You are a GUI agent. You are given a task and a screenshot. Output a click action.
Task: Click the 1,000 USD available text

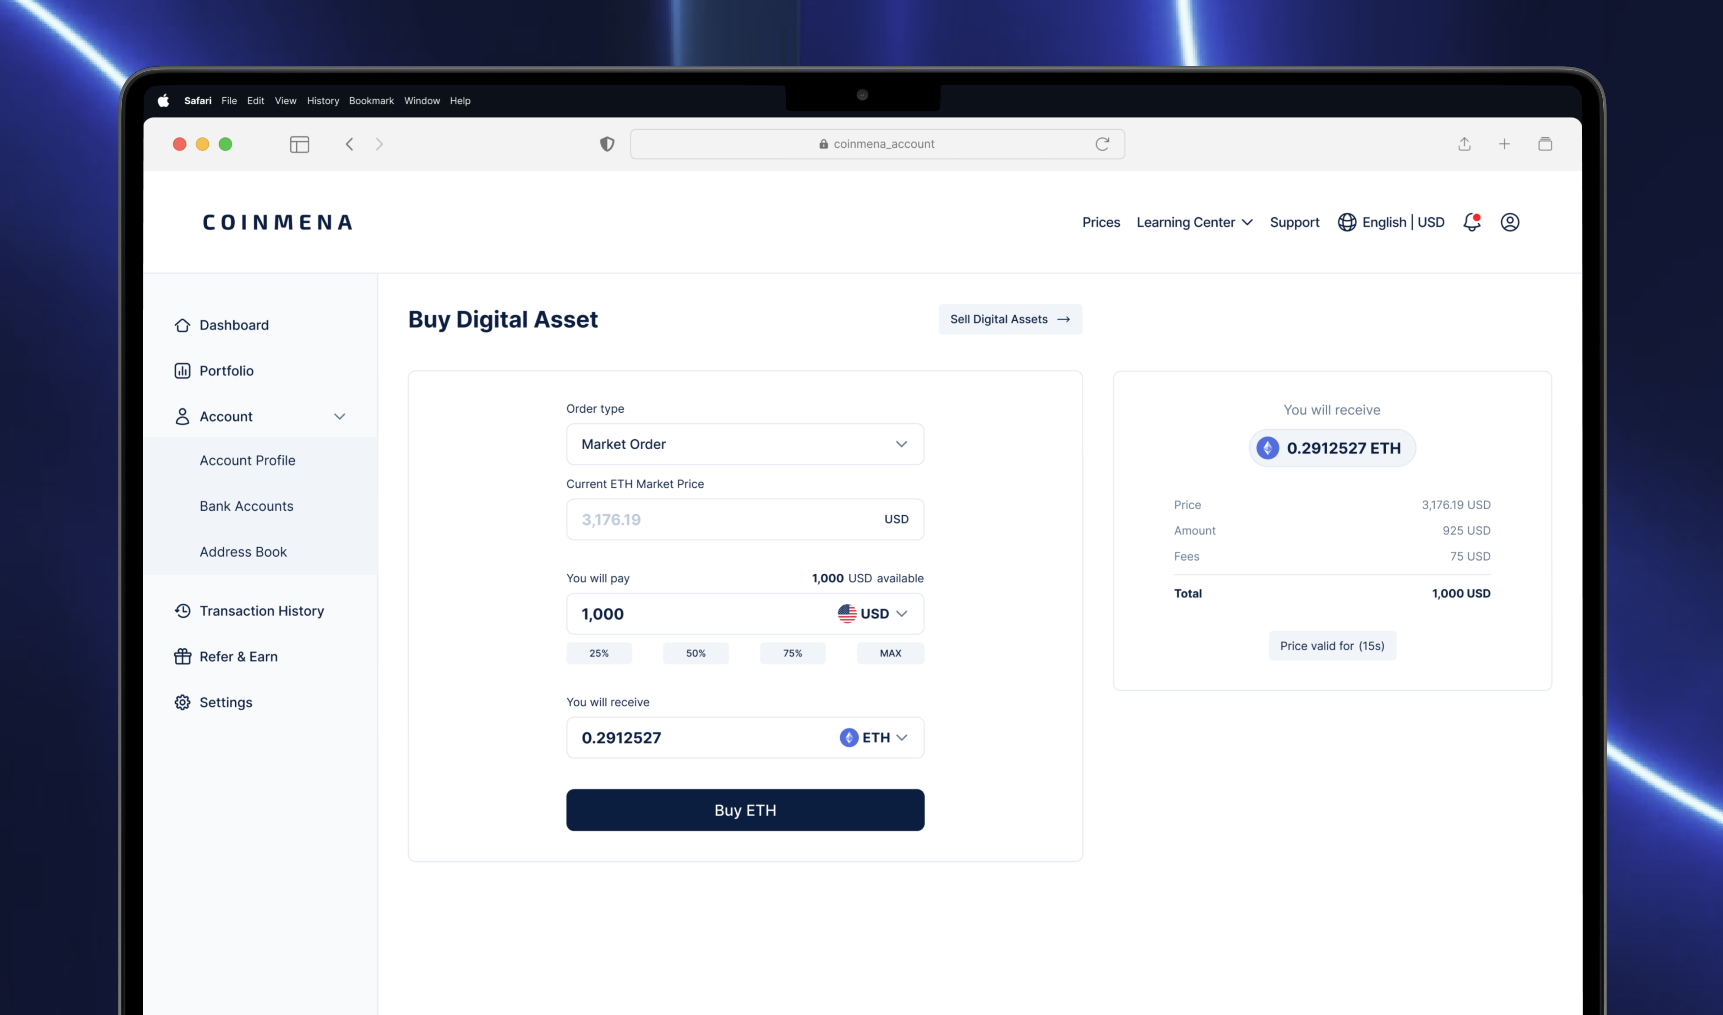point(868,578)
